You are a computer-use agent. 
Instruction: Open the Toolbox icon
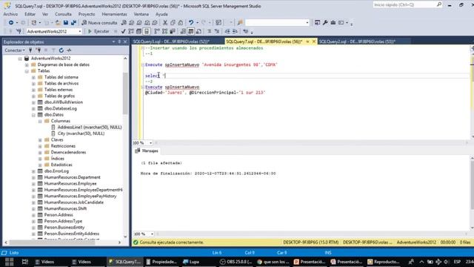pos(333,23)
